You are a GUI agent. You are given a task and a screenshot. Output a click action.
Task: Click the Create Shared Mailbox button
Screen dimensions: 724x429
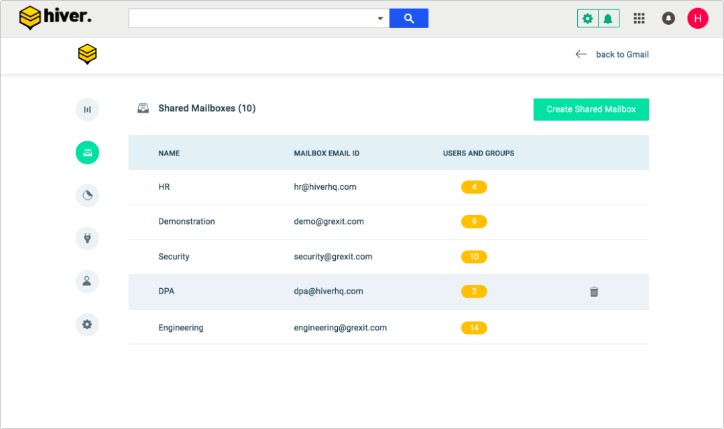[x=591, y=109]
